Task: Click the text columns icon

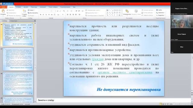Action: 80,15
